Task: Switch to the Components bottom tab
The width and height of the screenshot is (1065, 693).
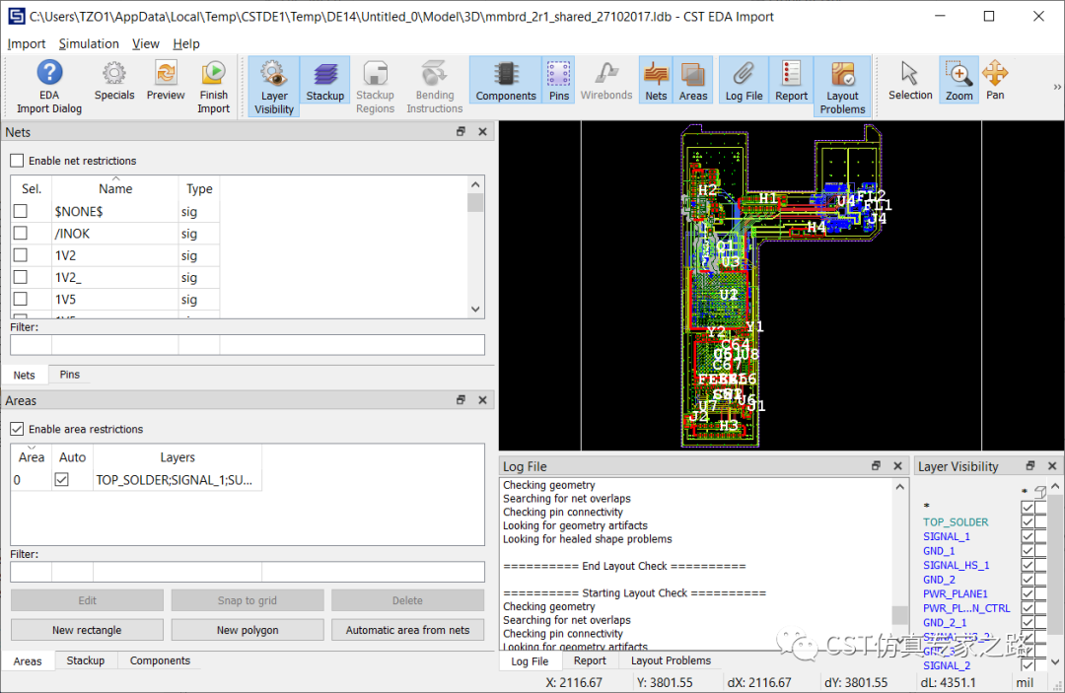Action: tap(161, 660)
